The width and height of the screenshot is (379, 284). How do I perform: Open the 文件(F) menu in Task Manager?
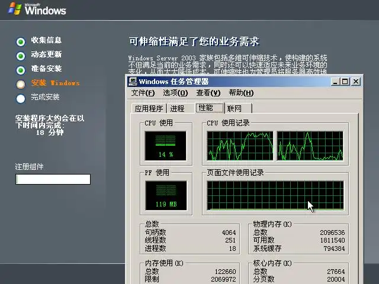143,93
